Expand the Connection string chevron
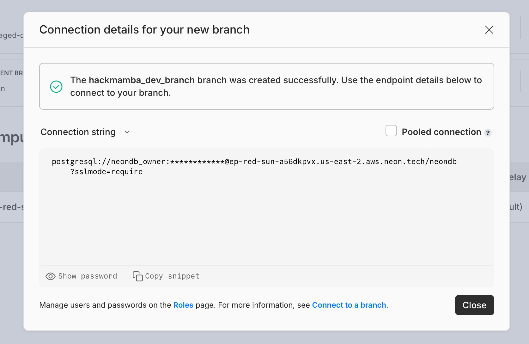Image resolution: width=529 pixels, height=344 pixels. [127, 132]
